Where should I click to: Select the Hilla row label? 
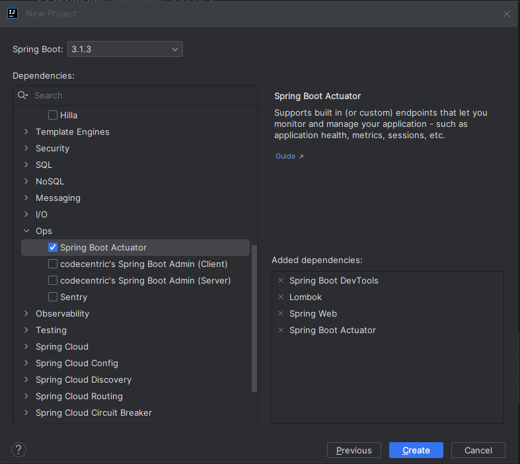tap(69, 116)
